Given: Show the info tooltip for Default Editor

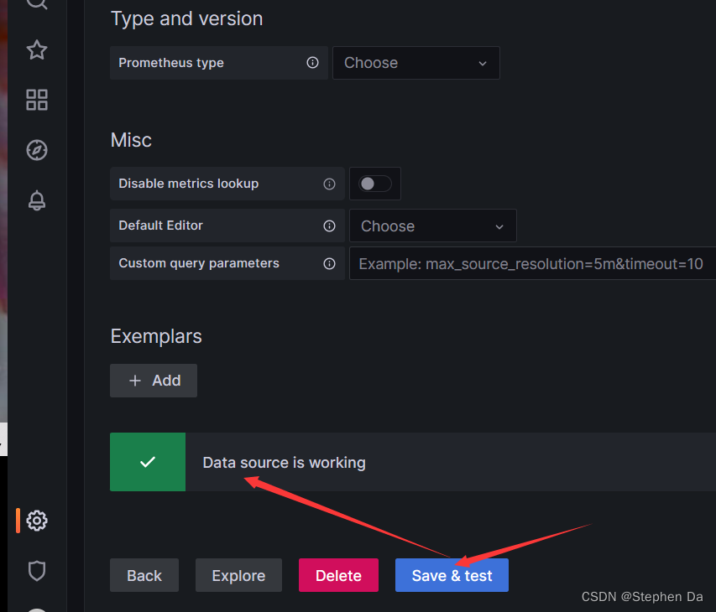Looking at the screenshot, I should [x=329, y=226].
